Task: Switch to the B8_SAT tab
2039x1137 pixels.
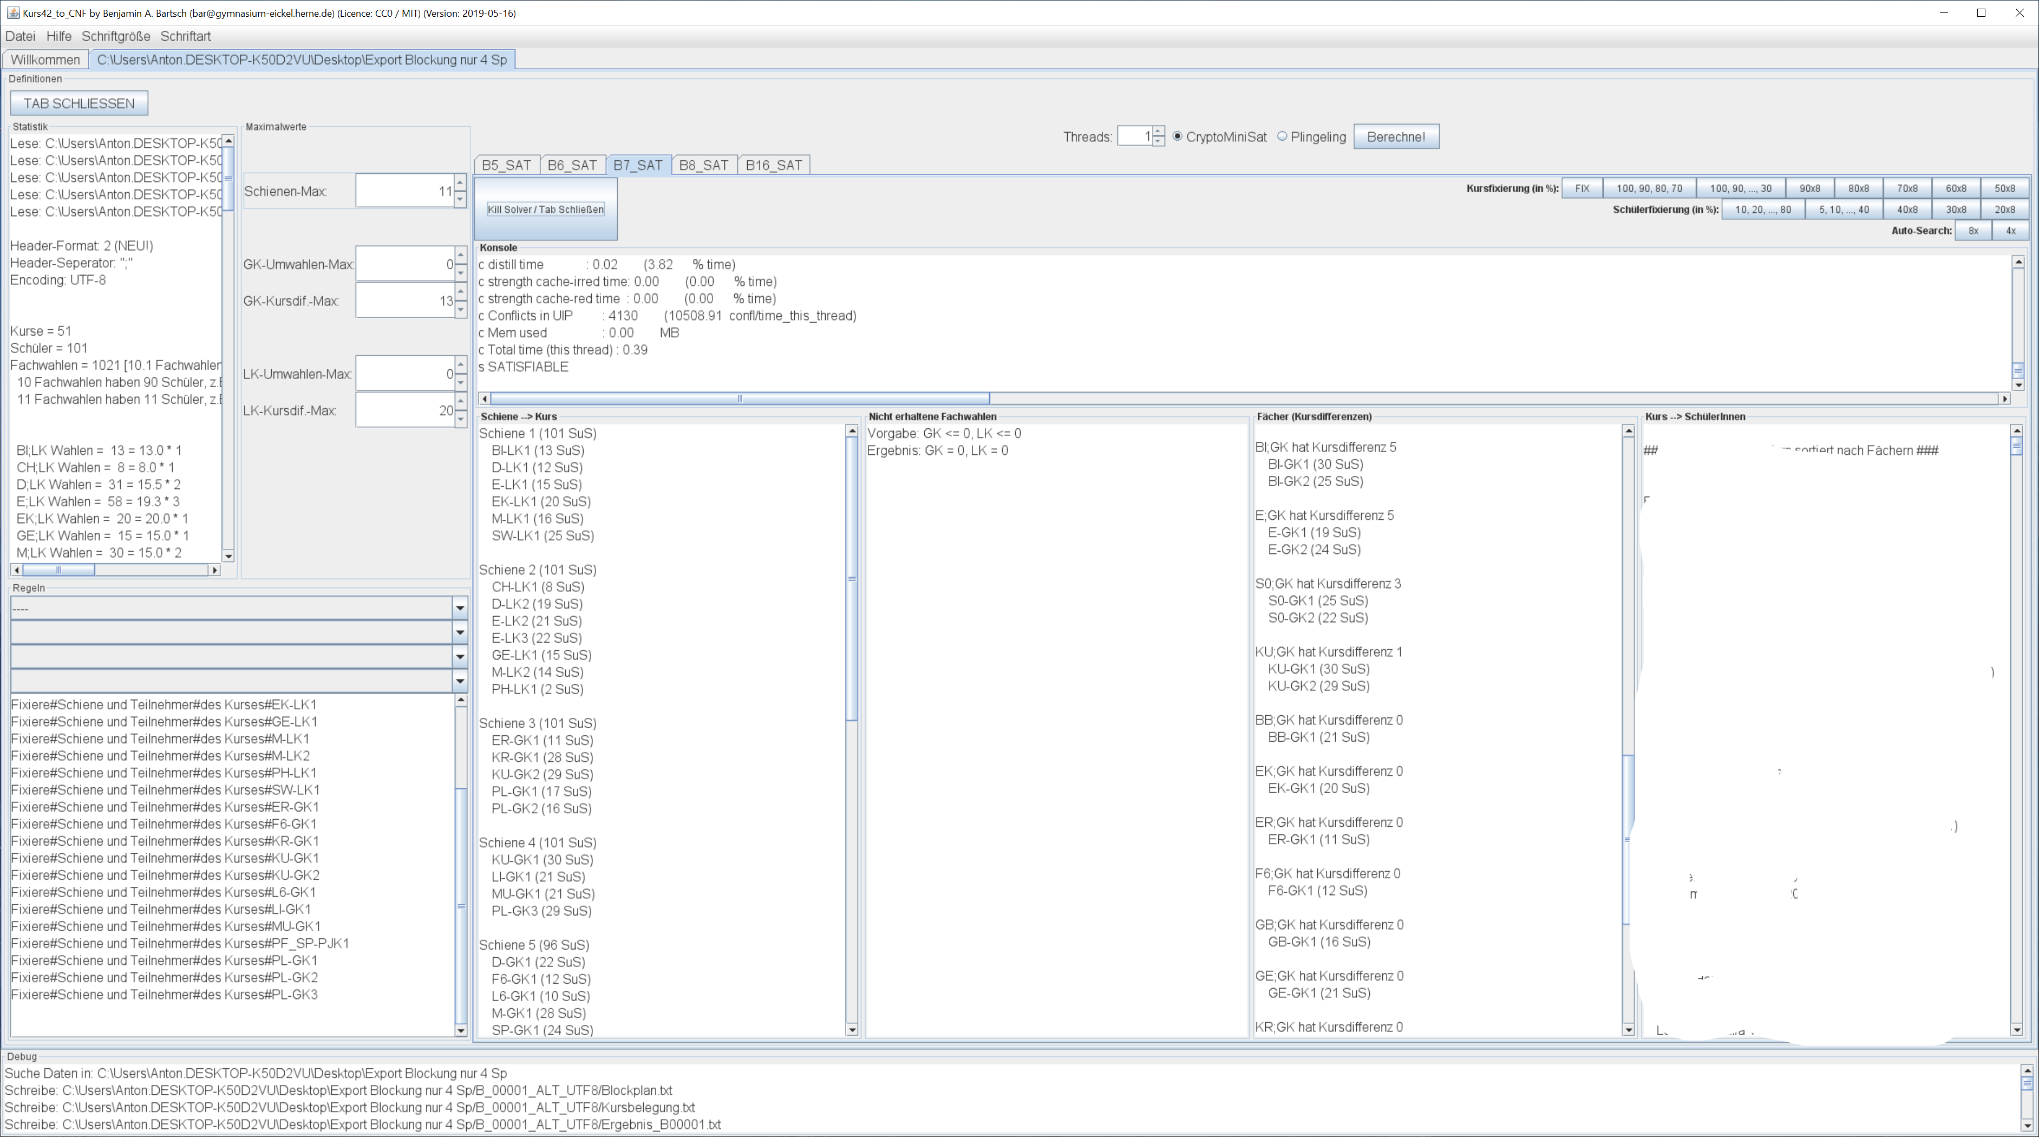Action: [704, 165]
